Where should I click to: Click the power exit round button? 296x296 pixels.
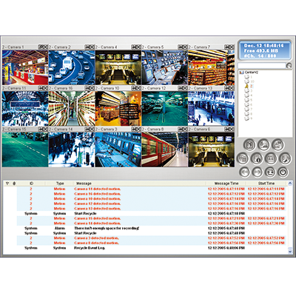(283, 172)
